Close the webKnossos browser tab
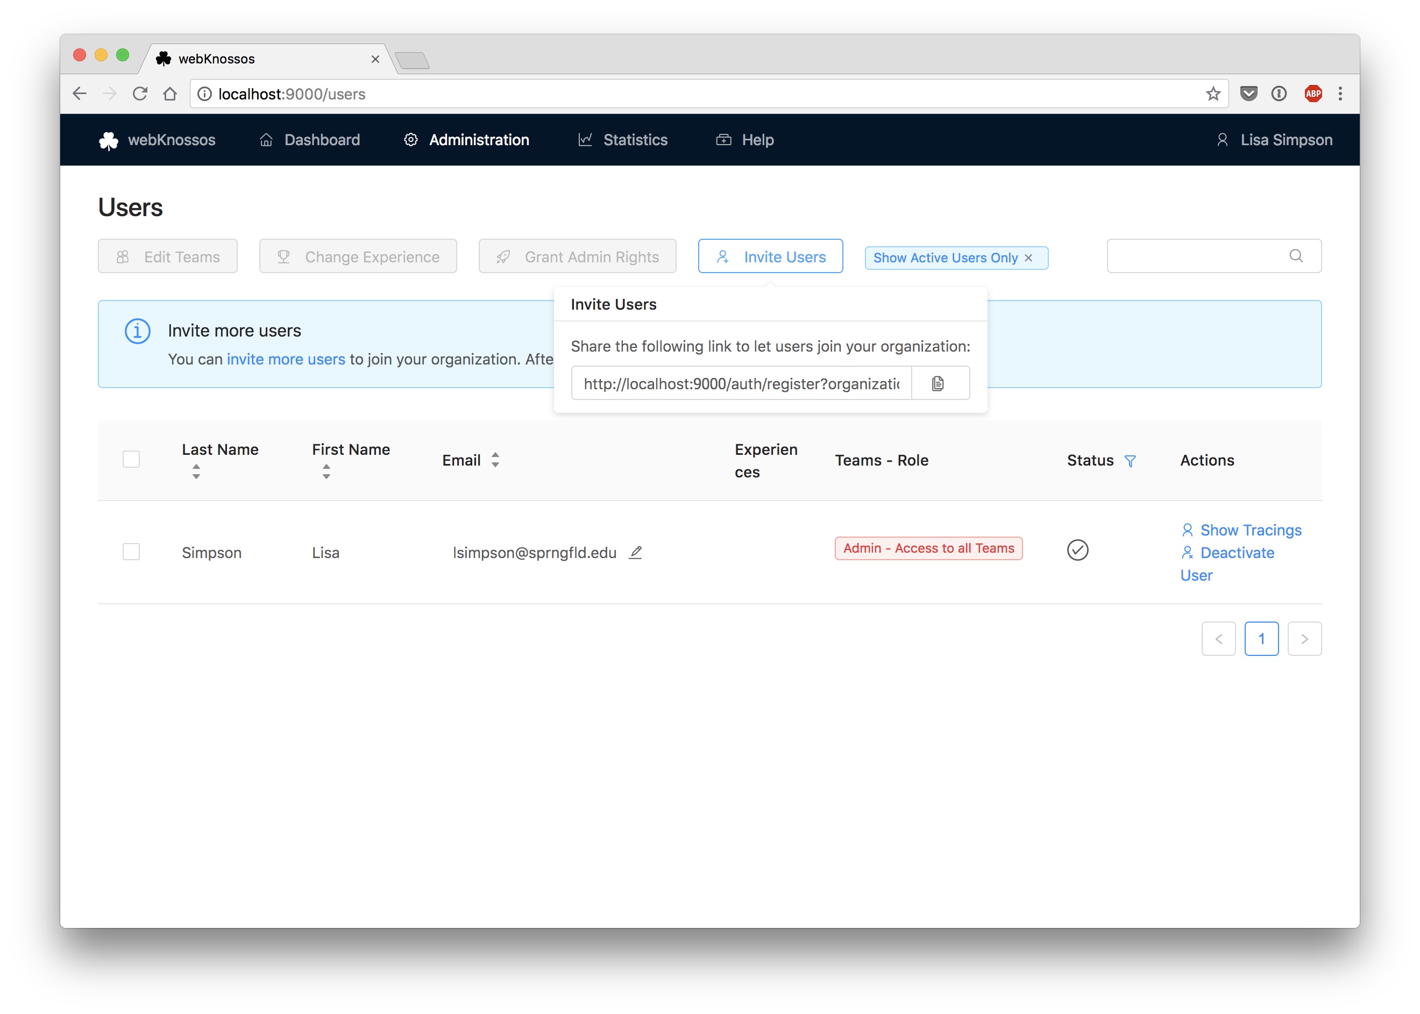The width and height of the screenshot is (1420, 1014). (x=375, y=59)
